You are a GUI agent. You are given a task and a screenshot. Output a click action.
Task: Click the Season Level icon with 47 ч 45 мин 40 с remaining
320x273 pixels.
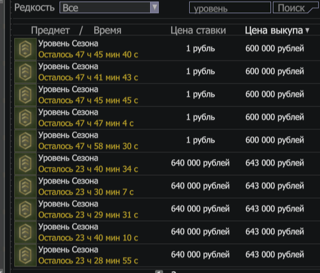tap(25, 49)
